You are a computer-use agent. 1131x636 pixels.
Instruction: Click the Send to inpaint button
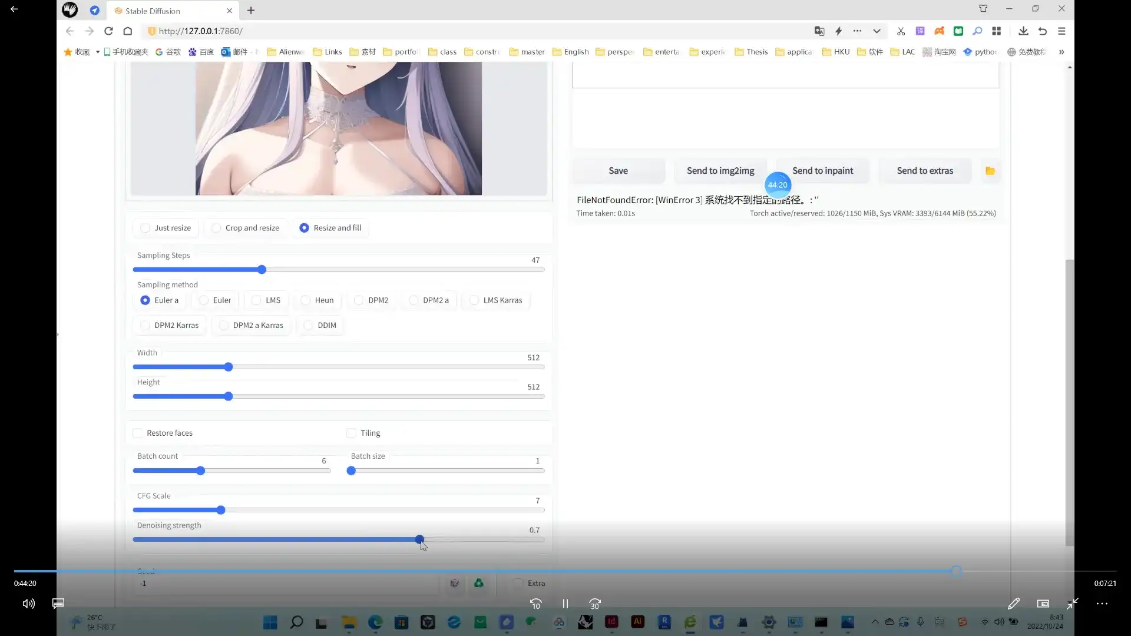pos(822,171)
